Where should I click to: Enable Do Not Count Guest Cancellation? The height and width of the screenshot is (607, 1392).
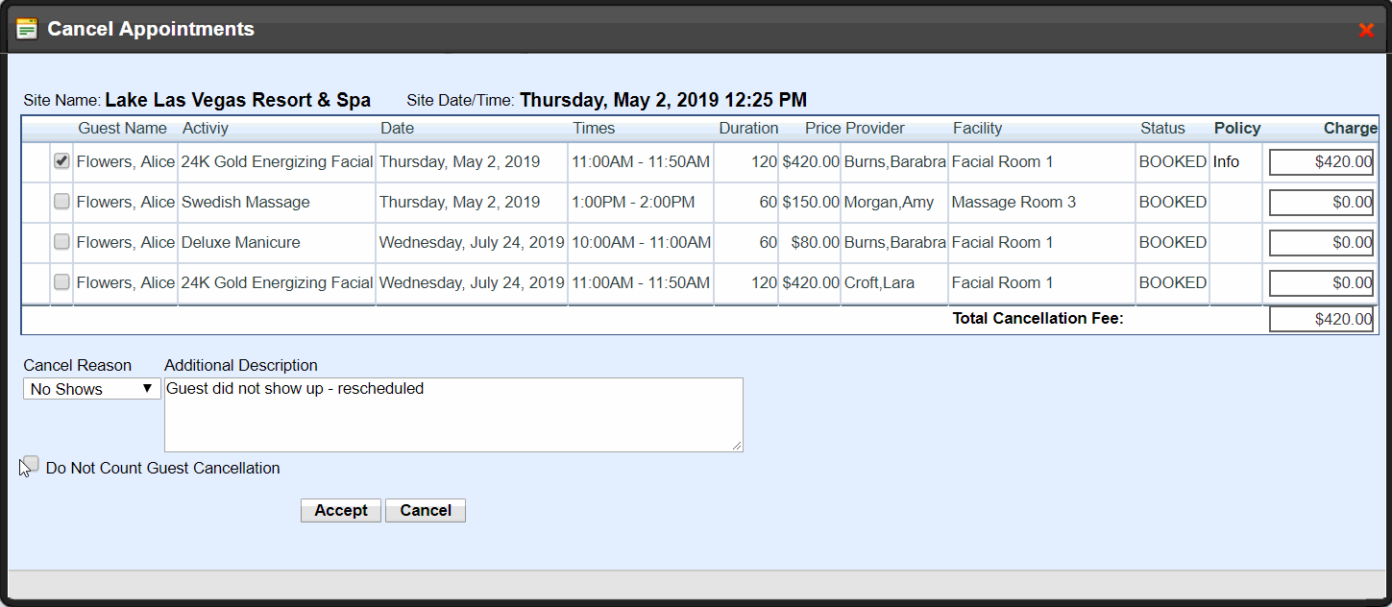(x=32, y=465)
